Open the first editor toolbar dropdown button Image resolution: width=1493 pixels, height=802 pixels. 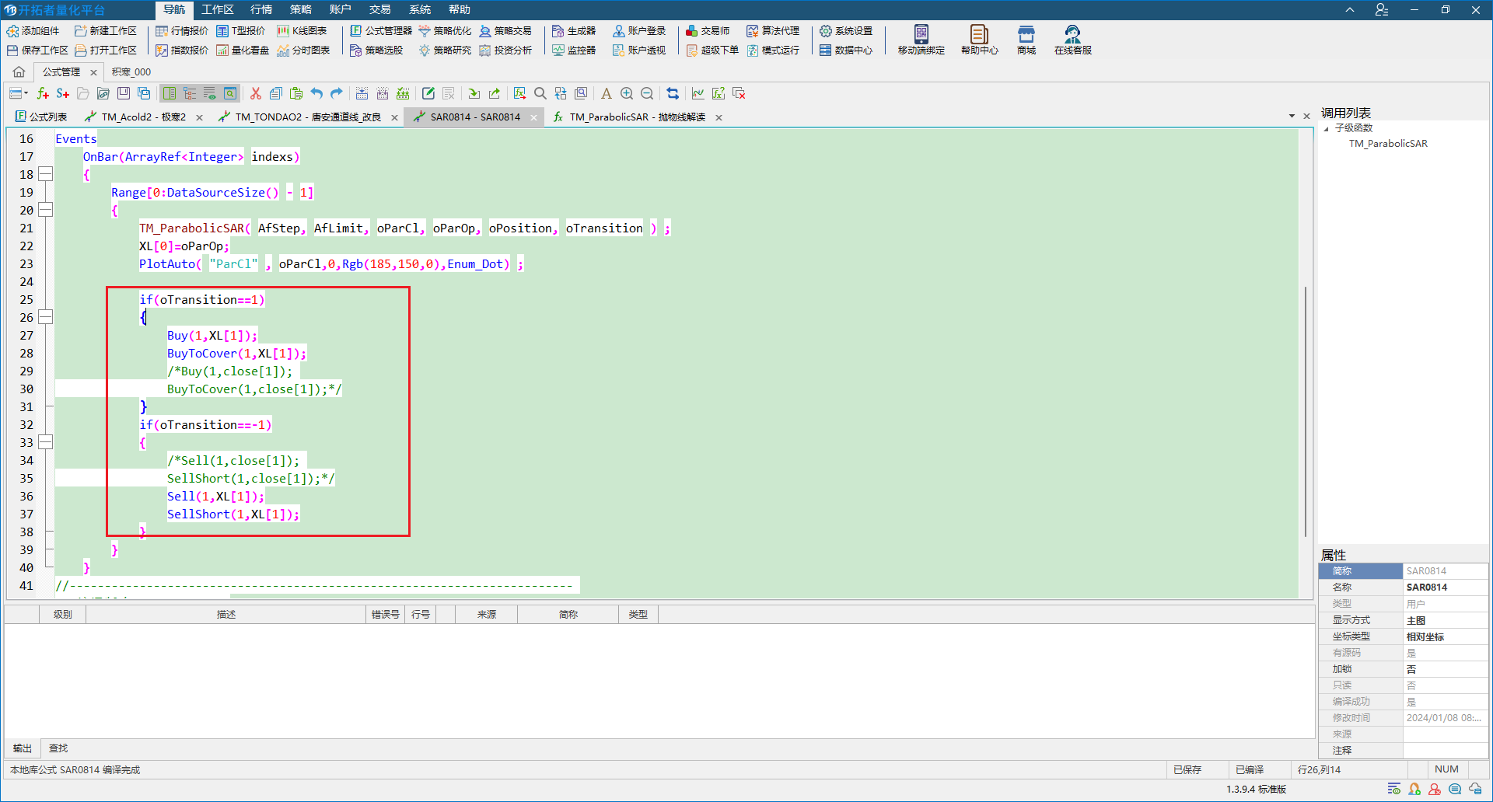pos(19,94)
